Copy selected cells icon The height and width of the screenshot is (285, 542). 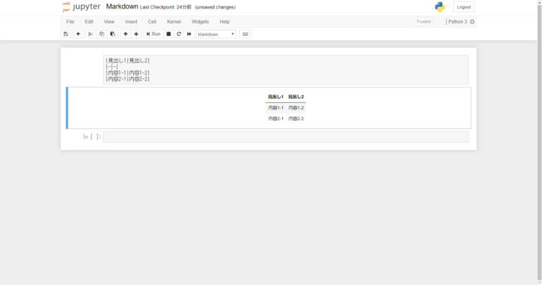[102, 34]
